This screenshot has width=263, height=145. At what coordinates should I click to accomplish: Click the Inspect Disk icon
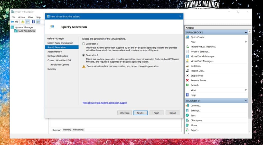pos(187,71)
